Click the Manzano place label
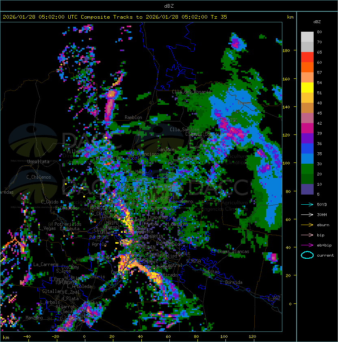 pyautogui.click(x=34, y=318)
